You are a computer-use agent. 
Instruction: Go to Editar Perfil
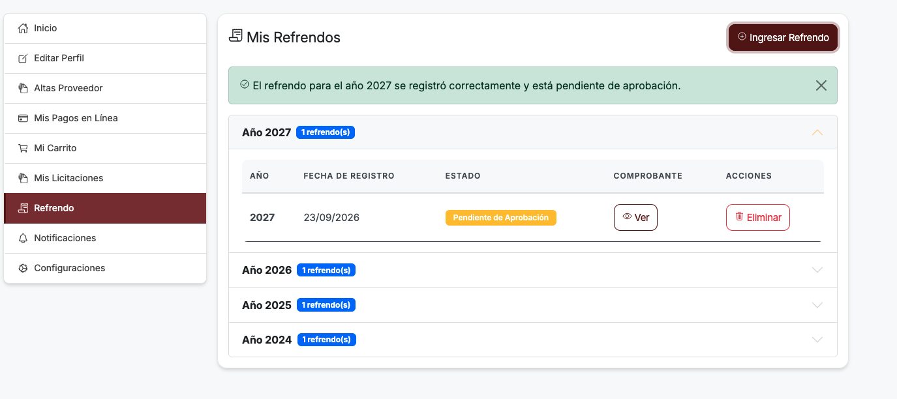tap(105, 58)
